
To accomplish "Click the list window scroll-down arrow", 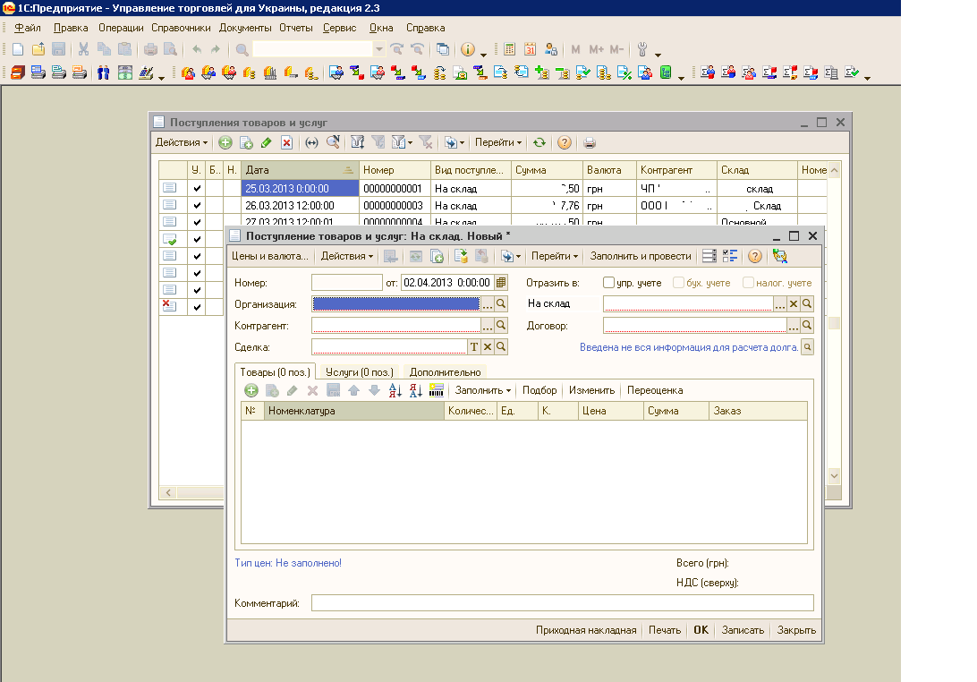I will coord(835,475).
